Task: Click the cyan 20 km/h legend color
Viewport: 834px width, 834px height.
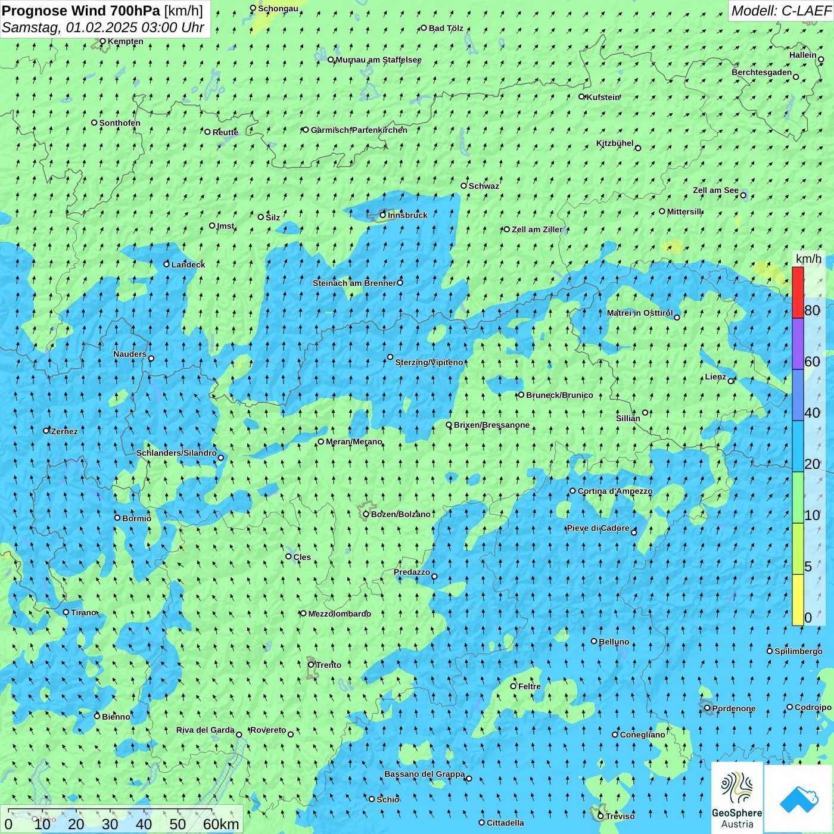Action: coord(798,446)
